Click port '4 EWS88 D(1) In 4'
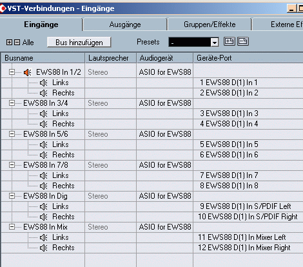 pos(229,124)
